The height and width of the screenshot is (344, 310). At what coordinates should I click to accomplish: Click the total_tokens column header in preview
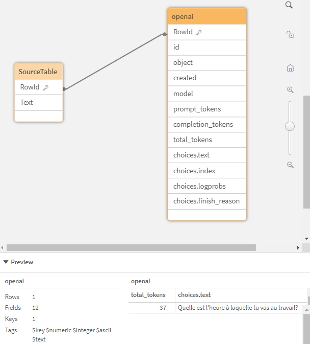[148, 295]
